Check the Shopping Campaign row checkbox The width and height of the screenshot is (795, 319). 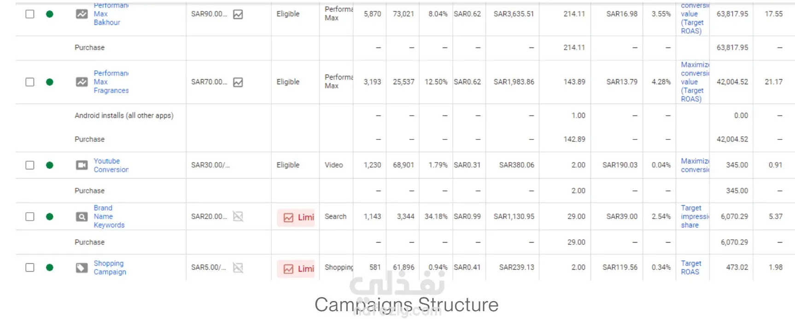point(30,267)
